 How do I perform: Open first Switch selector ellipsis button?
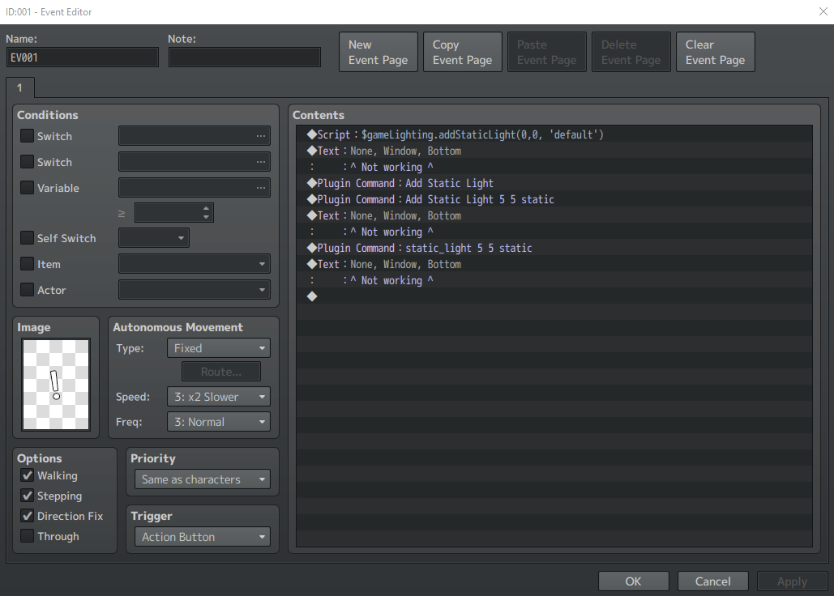[260, 136]
